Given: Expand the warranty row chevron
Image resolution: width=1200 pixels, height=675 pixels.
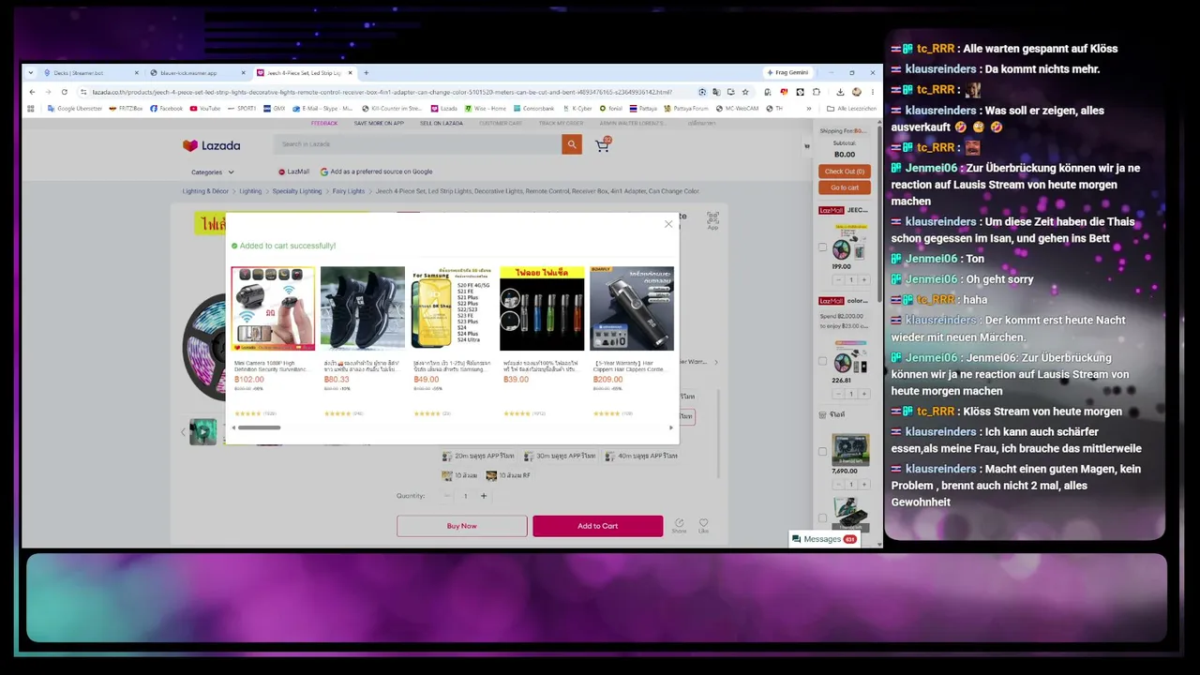Looking at the screenshot, I should pyautogui.click(x=716, y=362).
